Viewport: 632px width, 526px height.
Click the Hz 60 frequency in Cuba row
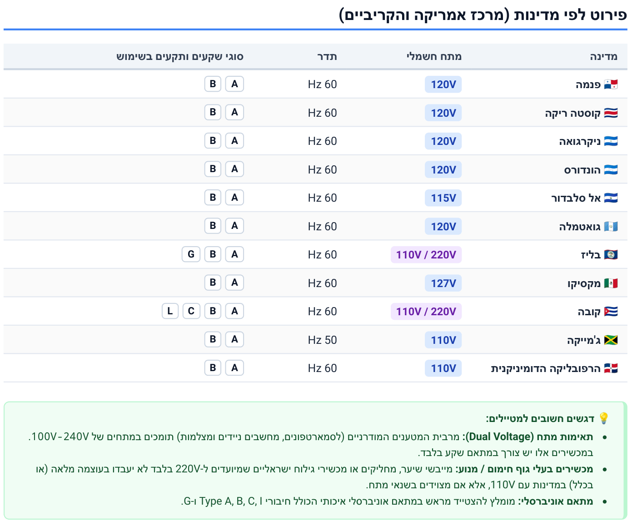tap(322, 312)
